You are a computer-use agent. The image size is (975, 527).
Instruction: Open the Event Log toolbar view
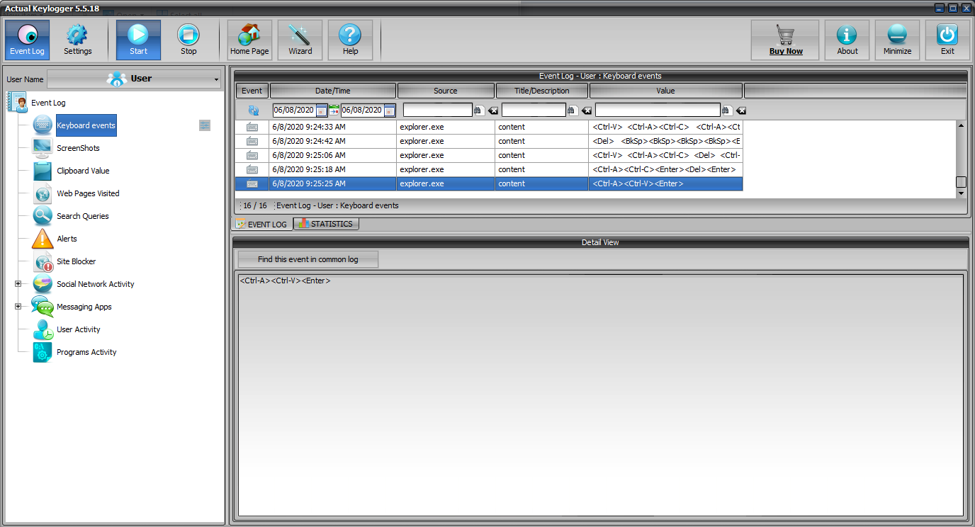[x=27, y=40]
